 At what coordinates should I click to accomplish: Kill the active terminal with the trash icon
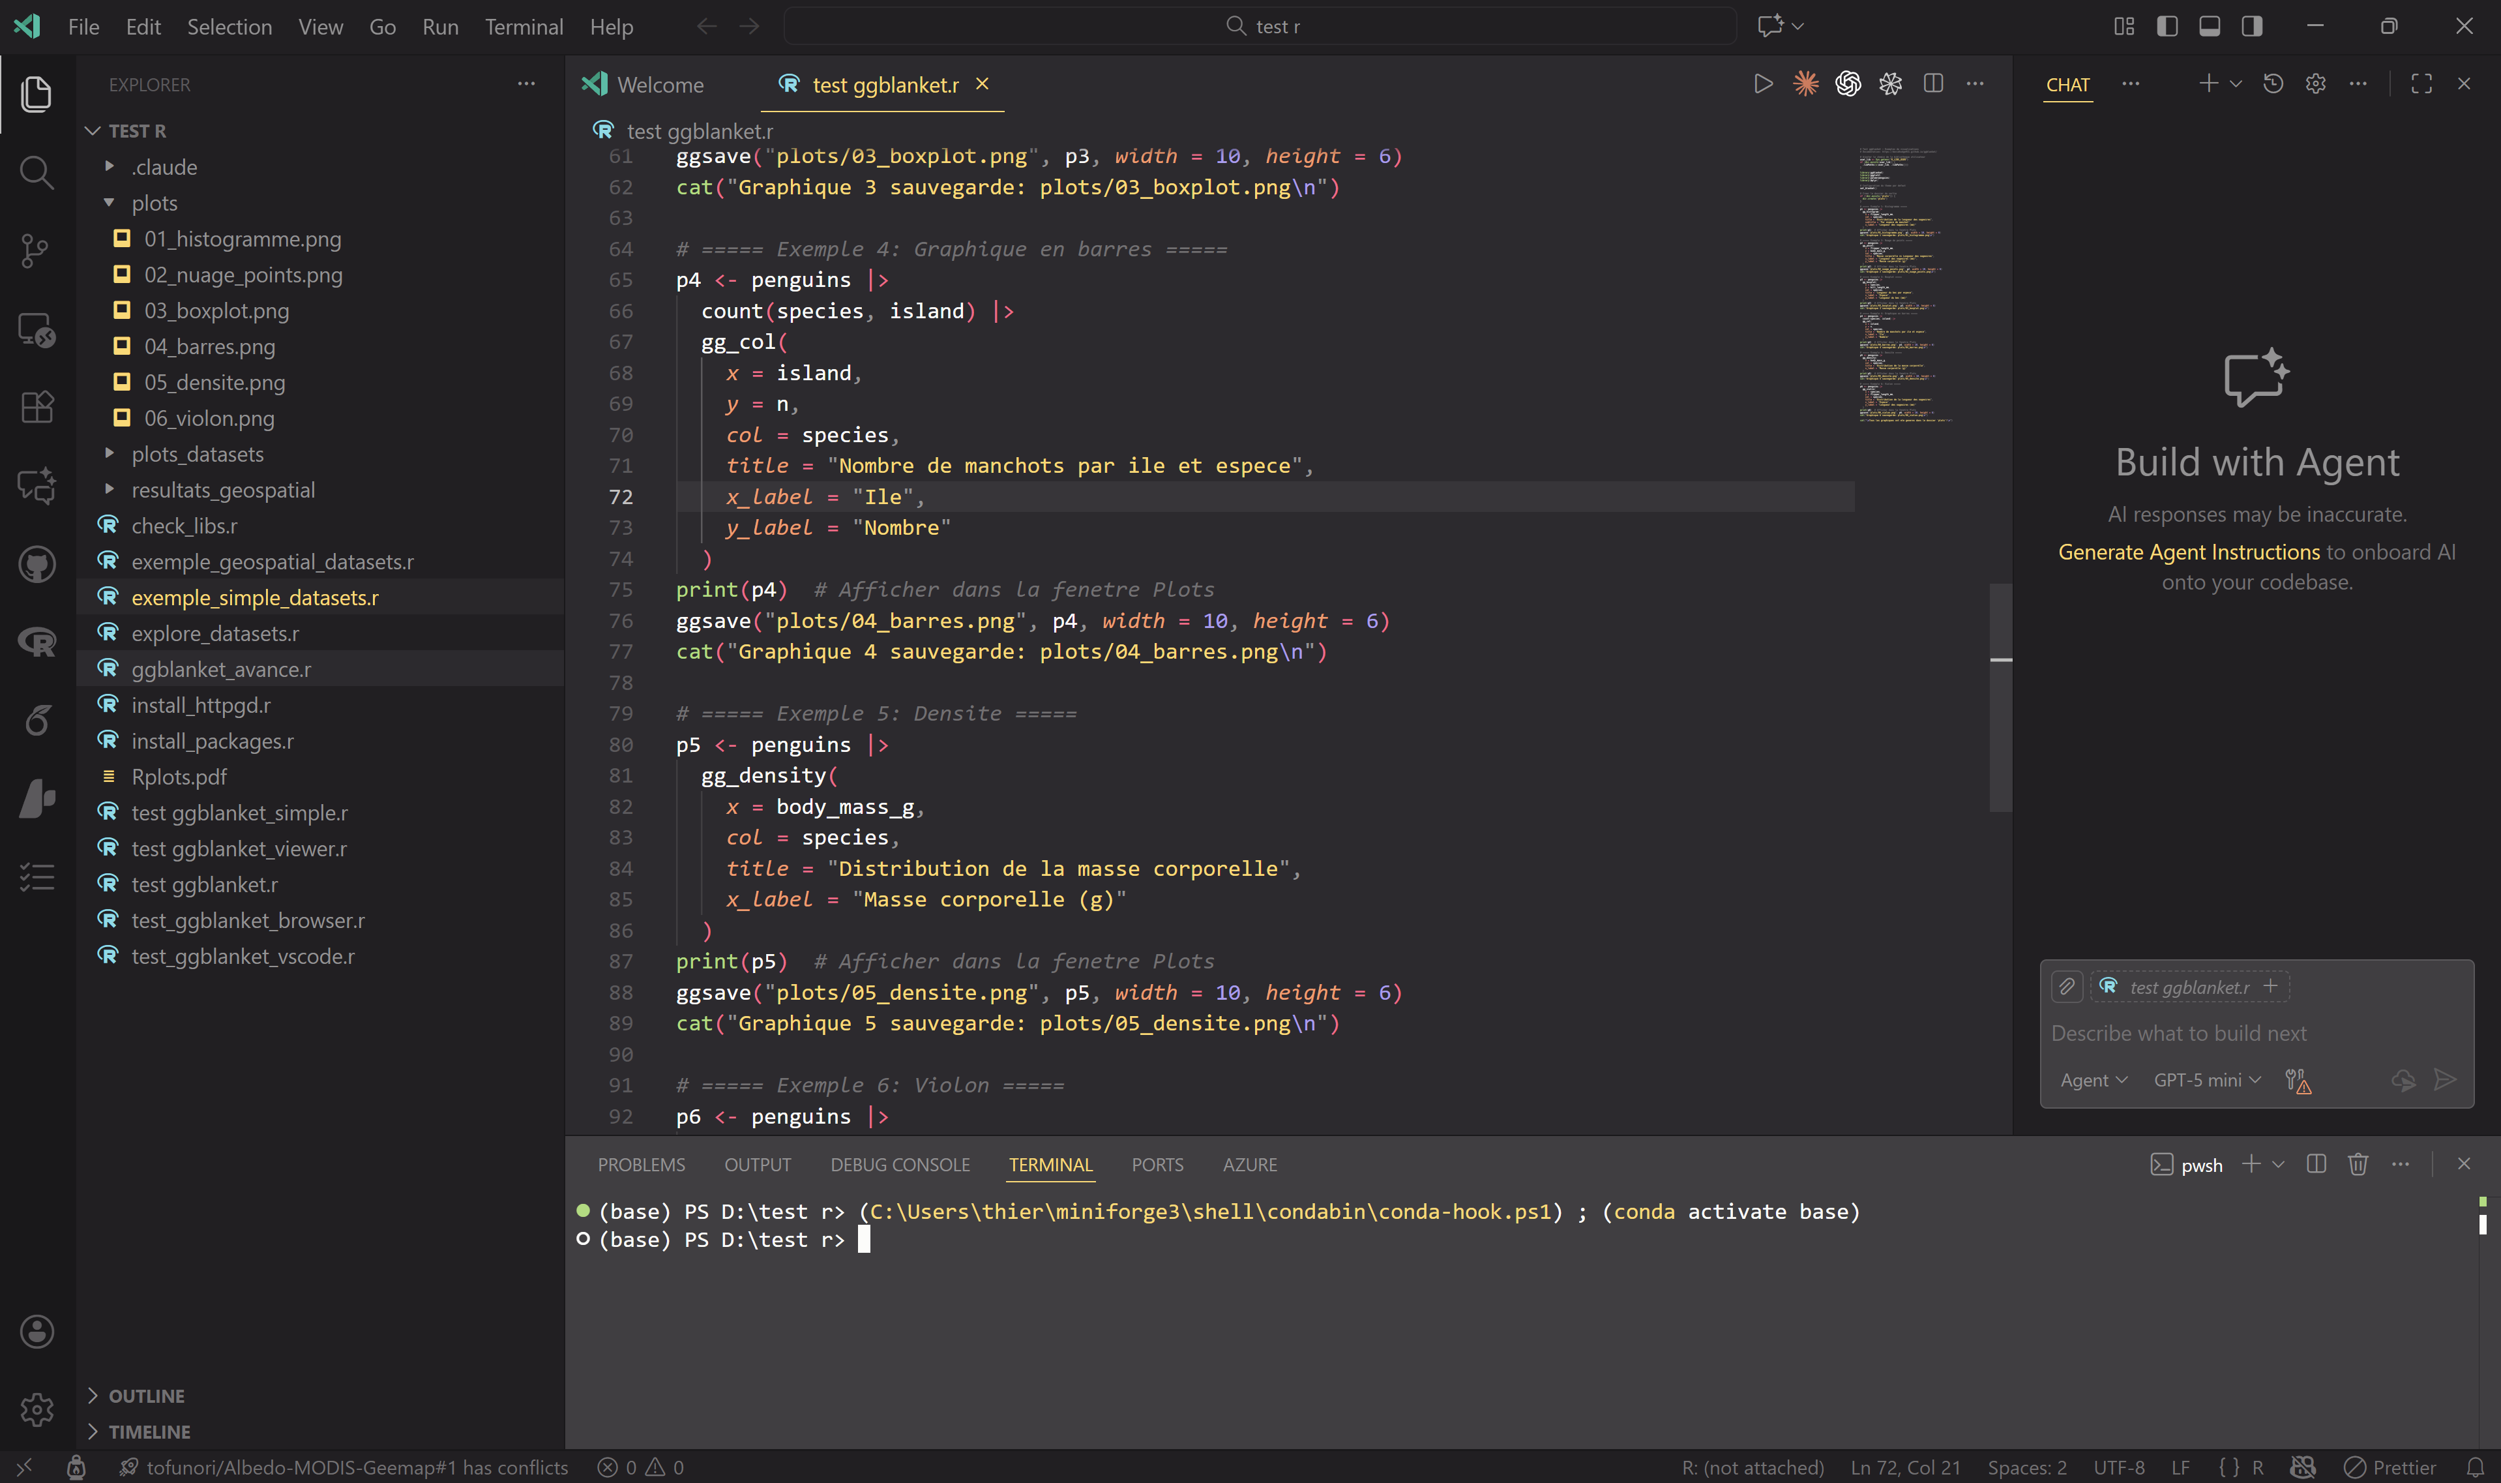point(2357,1164)
